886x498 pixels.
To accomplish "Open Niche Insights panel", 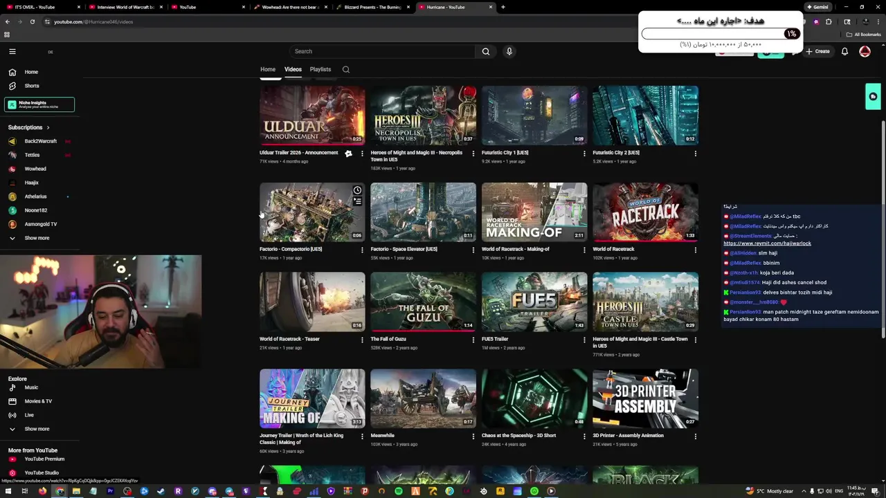I will [x=39, y=104].
